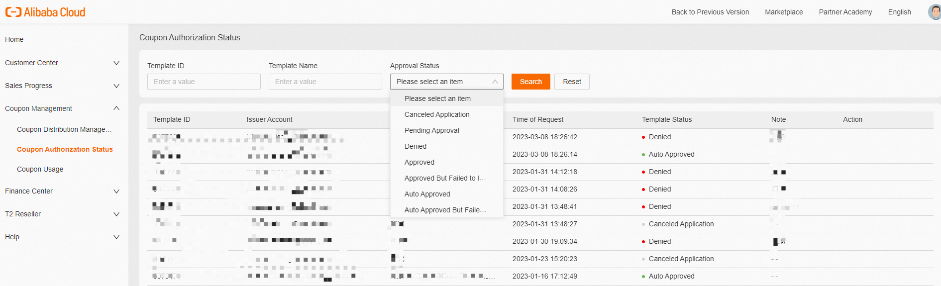Click the Note column header
The width and height of the screenshot is (941, 286).
tap(779, 119)
